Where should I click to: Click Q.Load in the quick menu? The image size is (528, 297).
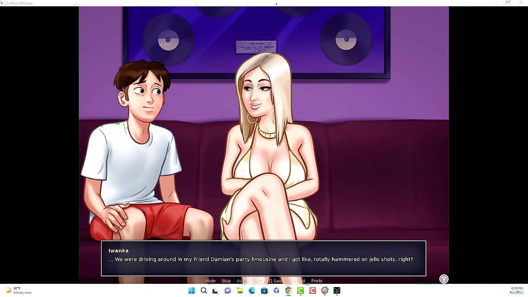tap(297, 281)
